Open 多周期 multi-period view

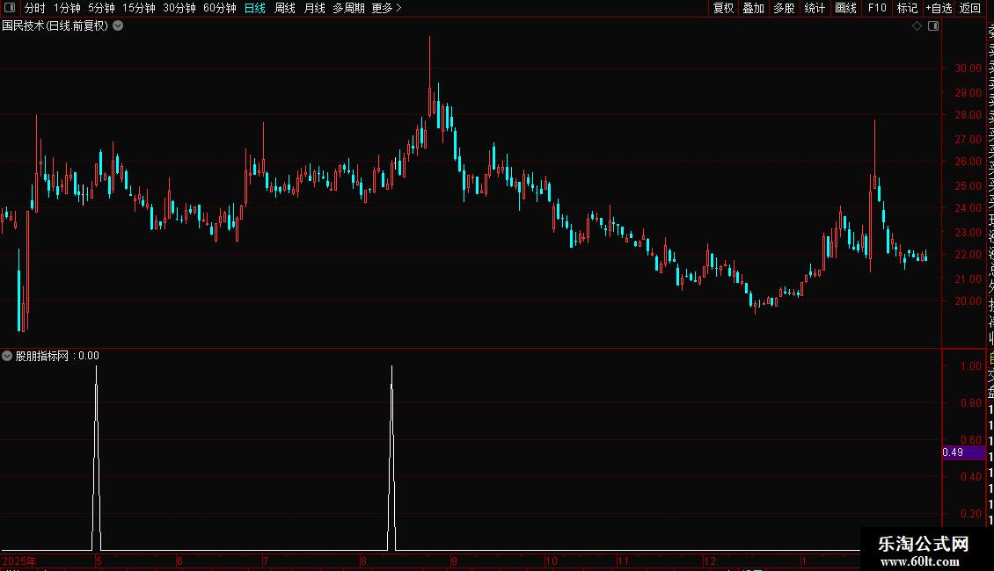[x=348, y=8]
